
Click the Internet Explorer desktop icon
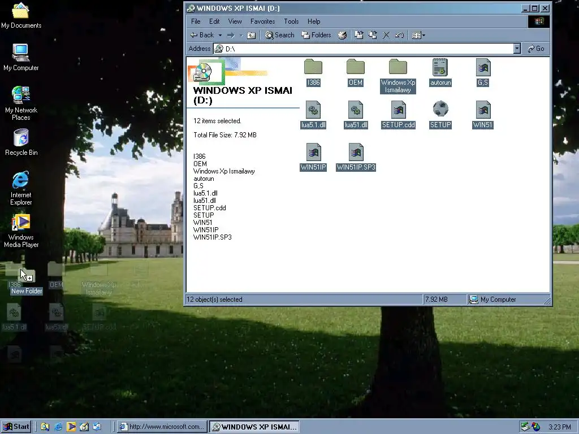point(21,189)
